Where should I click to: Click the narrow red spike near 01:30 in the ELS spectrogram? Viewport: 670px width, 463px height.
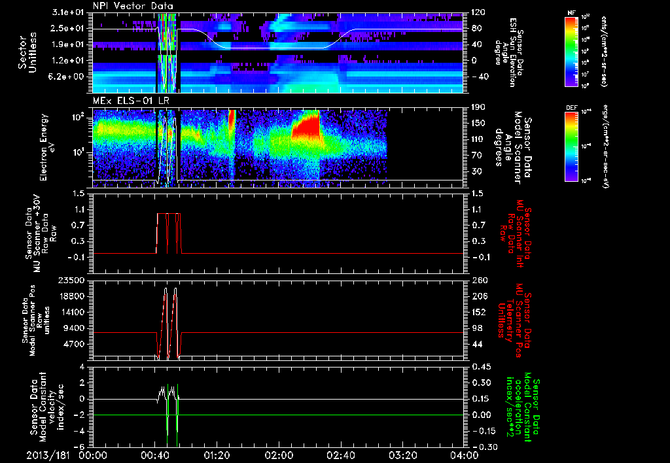232,120
